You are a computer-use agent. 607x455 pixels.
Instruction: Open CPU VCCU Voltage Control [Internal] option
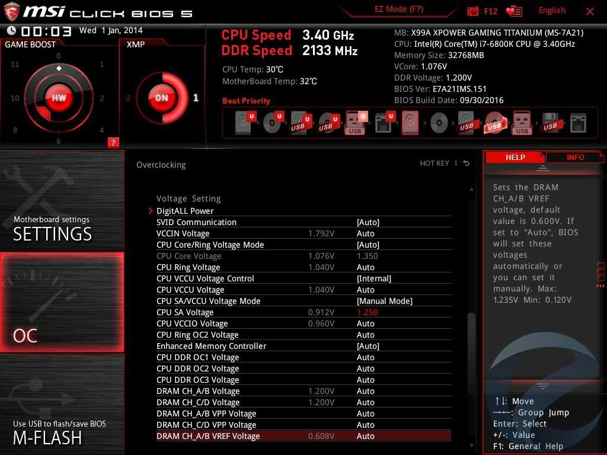[373, 278]
